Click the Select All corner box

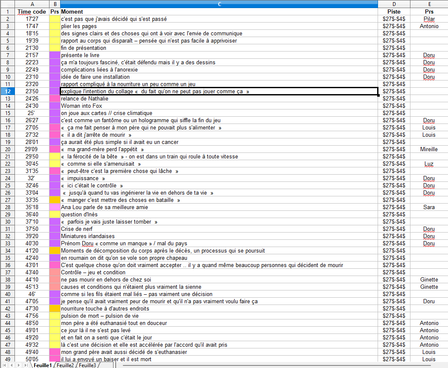click(8, 4)
